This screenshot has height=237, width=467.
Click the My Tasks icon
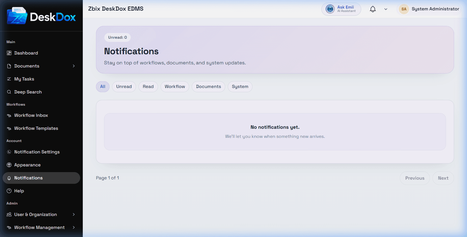[x=9, y=79]
